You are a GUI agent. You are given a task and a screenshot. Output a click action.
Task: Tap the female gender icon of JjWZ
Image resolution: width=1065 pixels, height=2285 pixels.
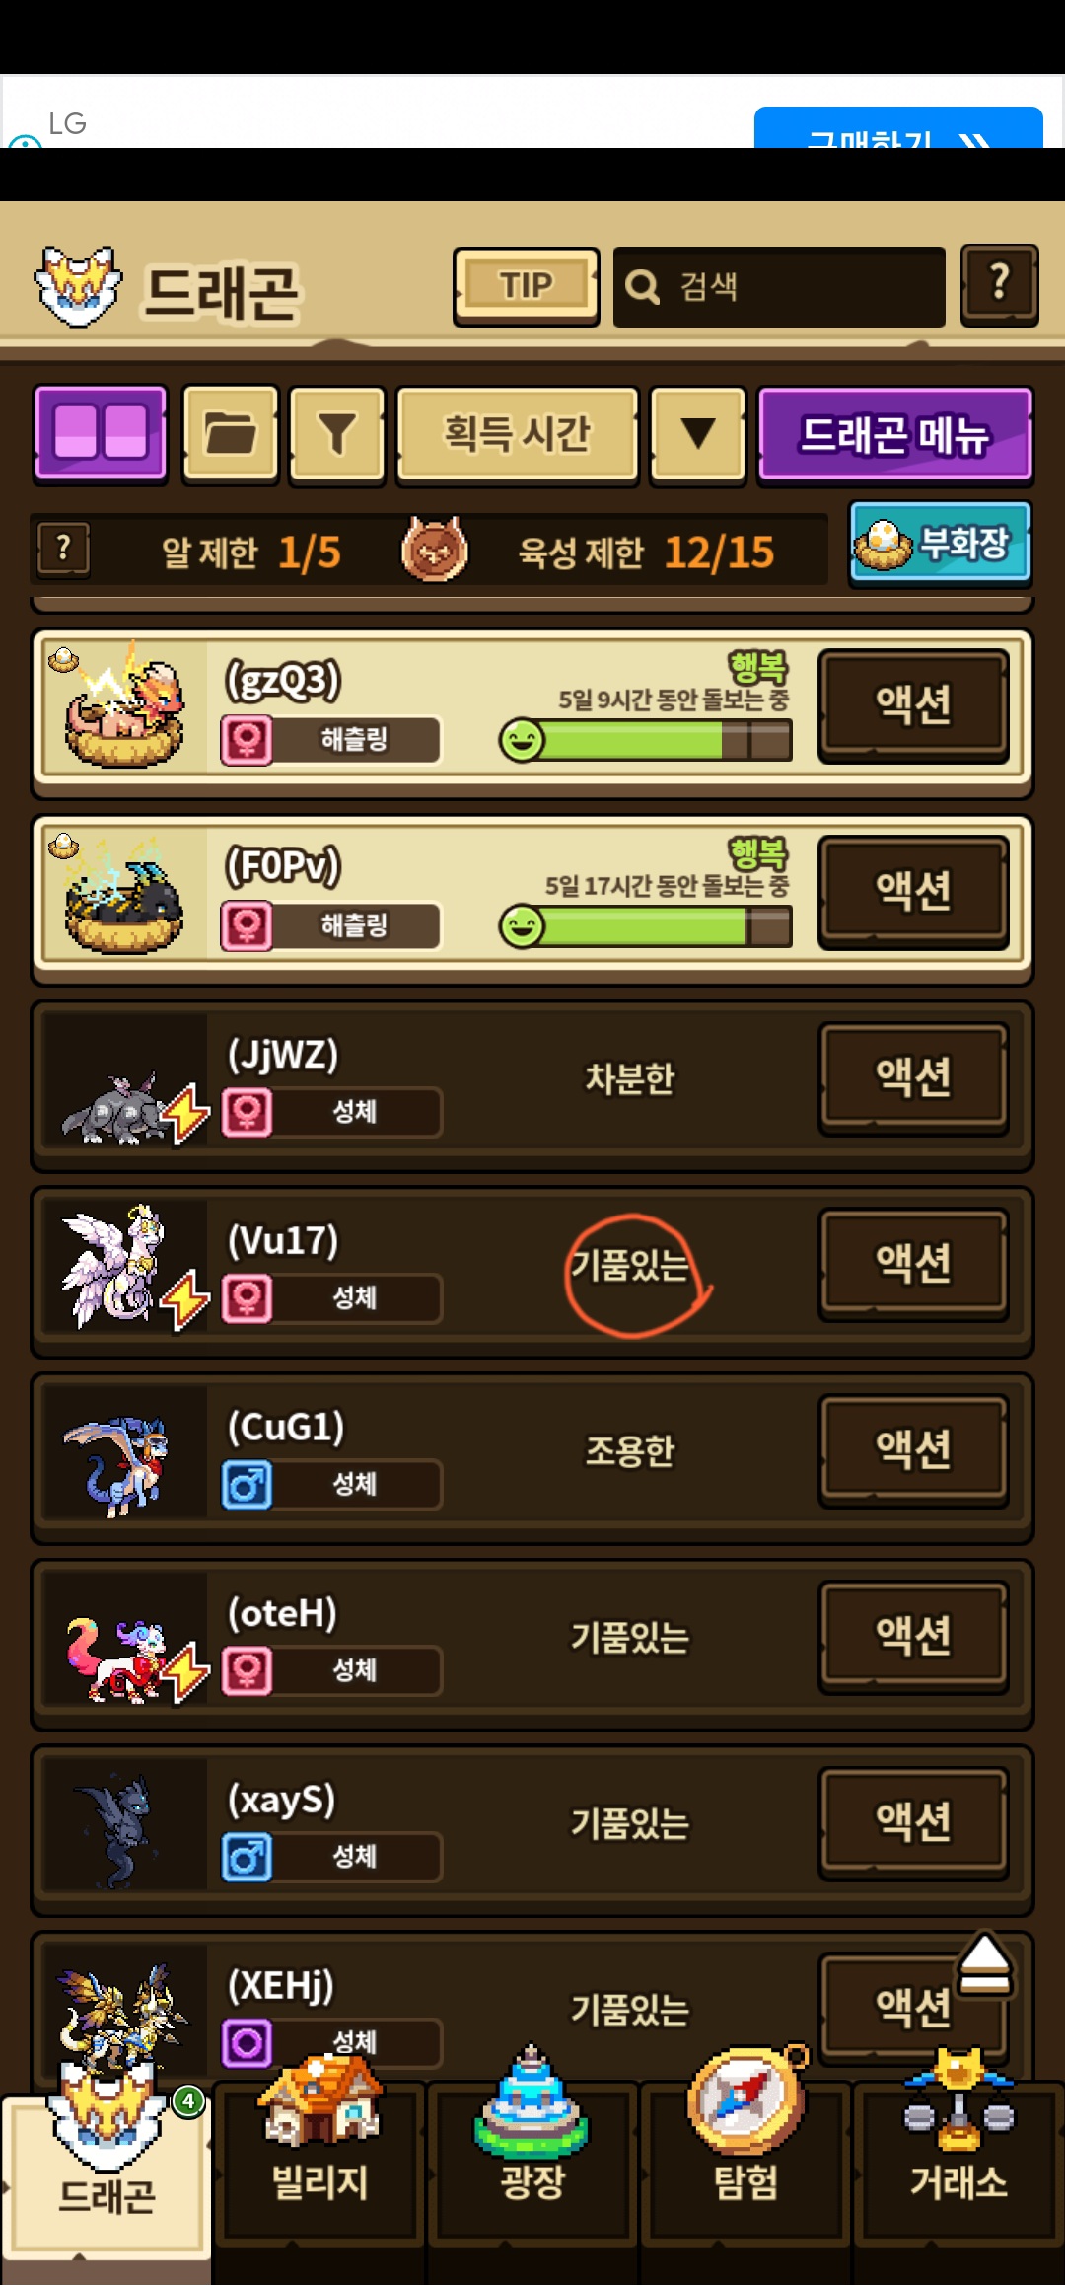pyautogui.click(x=247, y=1112)
